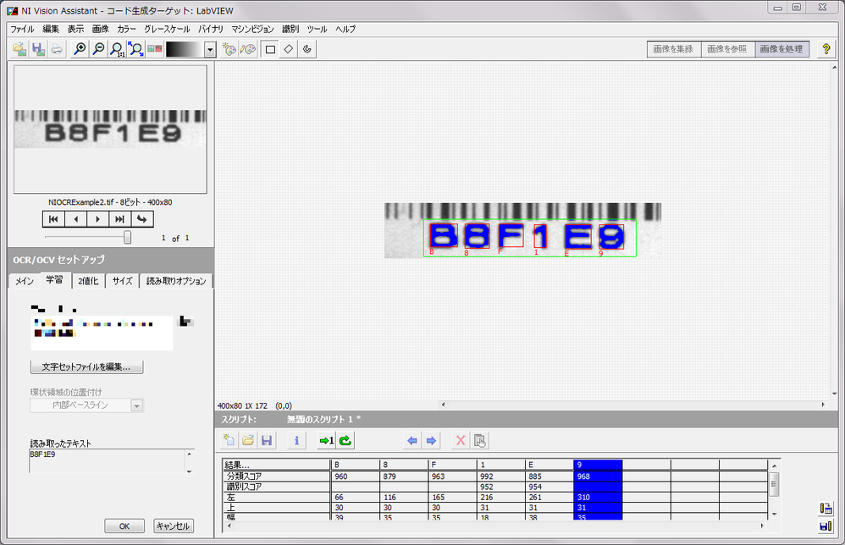This screenshot has height=545, width=845.
Task: Click the return image arrow button
Action: 142,219
